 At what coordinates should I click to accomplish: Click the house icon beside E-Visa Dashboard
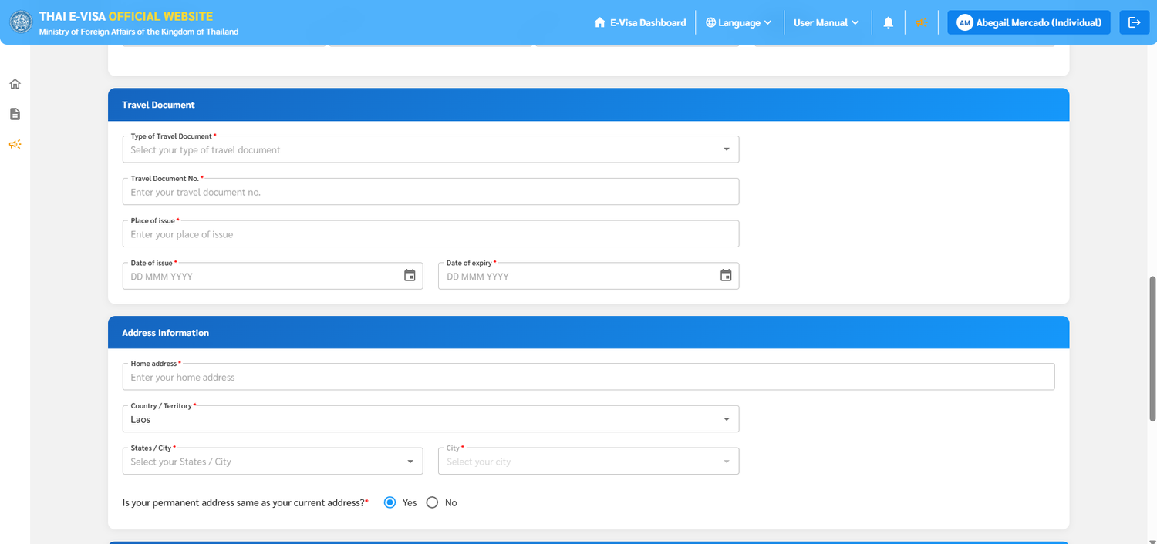click(599, 22)
